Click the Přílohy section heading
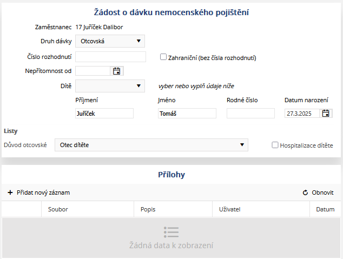 pos(171,175)
